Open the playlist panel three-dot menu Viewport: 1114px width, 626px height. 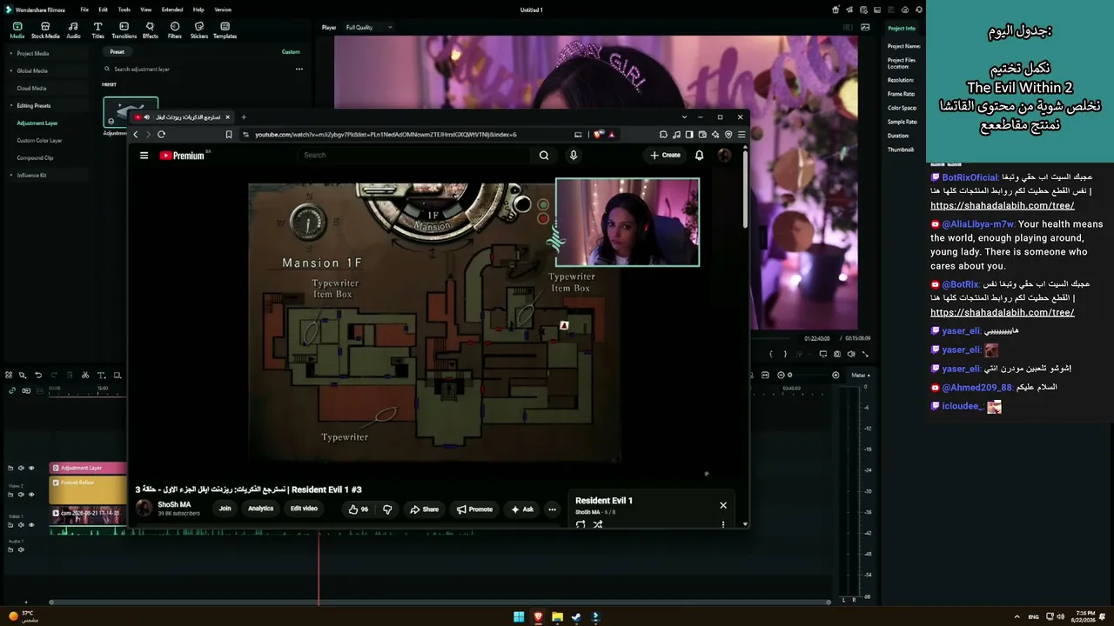point(722,524)
